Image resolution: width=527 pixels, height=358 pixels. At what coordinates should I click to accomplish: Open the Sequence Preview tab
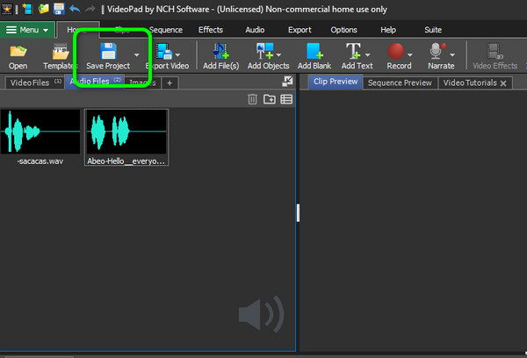[x=400, y=83]
